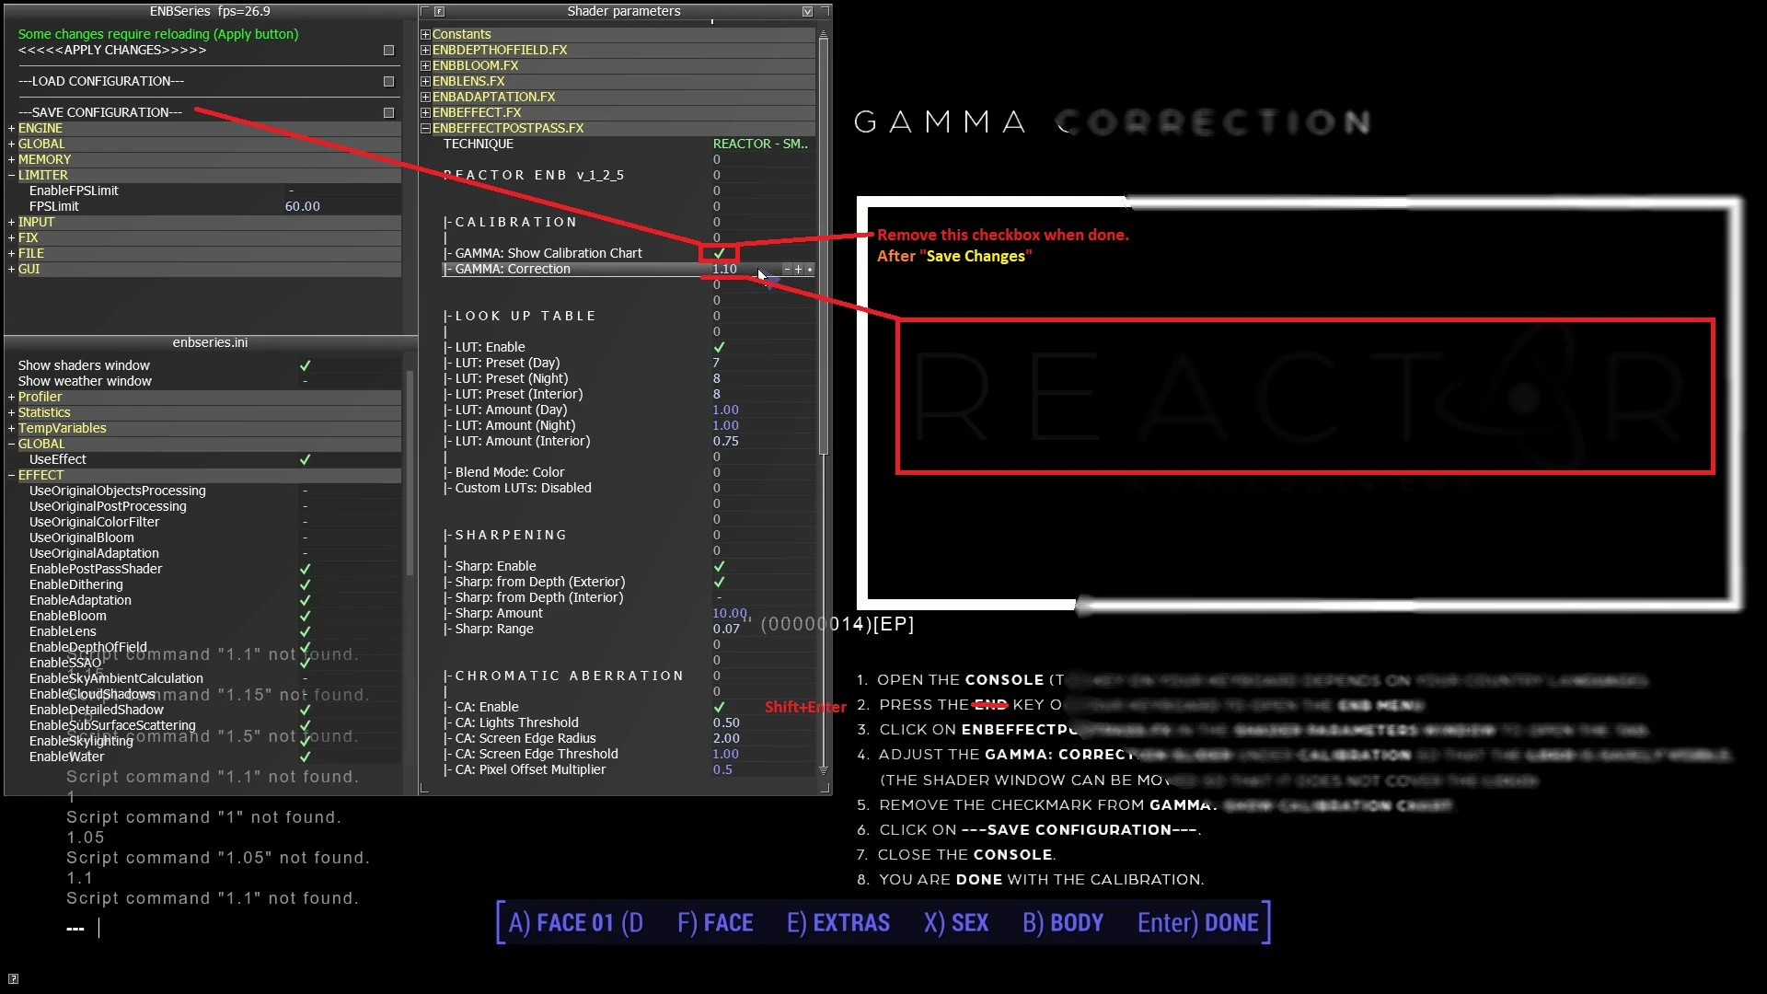1767x994 pixels.
Task: Toggle EnableWater checkmark
Action: pyautogui.click(x=305, y=757)
